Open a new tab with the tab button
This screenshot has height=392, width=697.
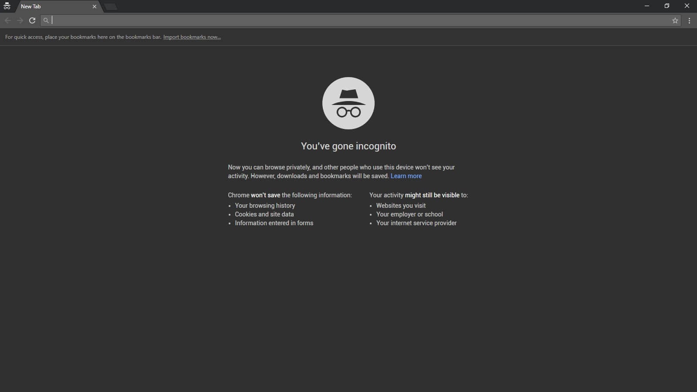(x=111, y=7)
